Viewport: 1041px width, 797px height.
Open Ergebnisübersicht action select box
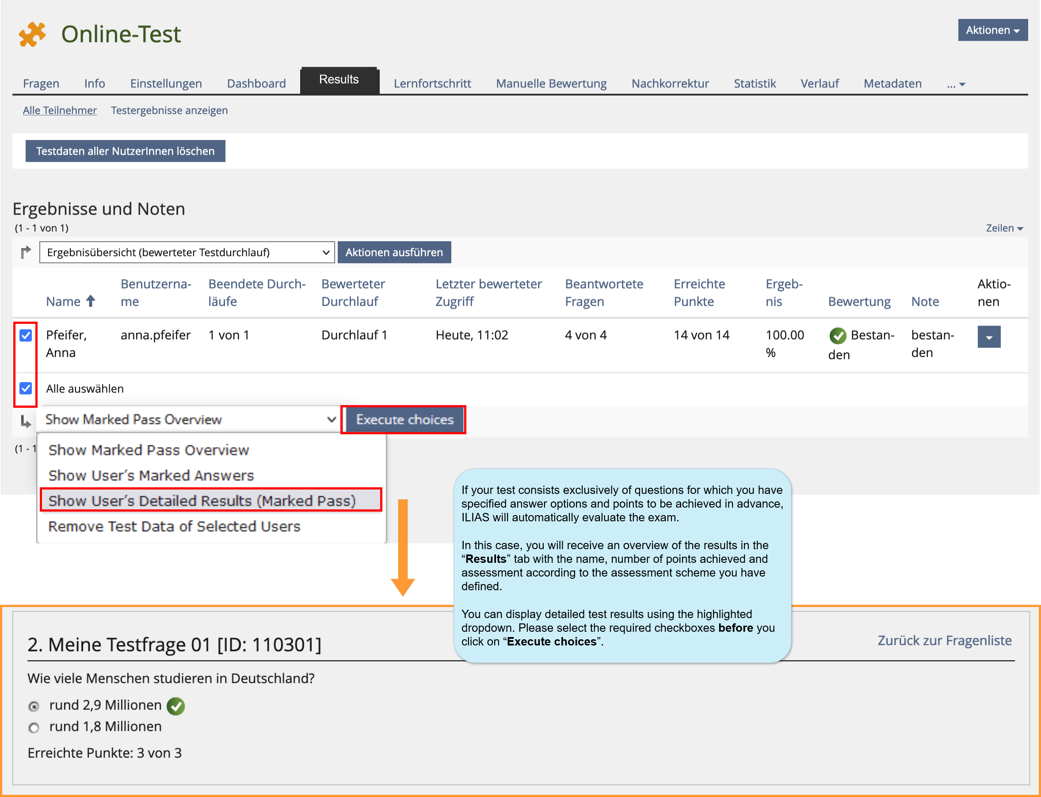click(187, 252)
